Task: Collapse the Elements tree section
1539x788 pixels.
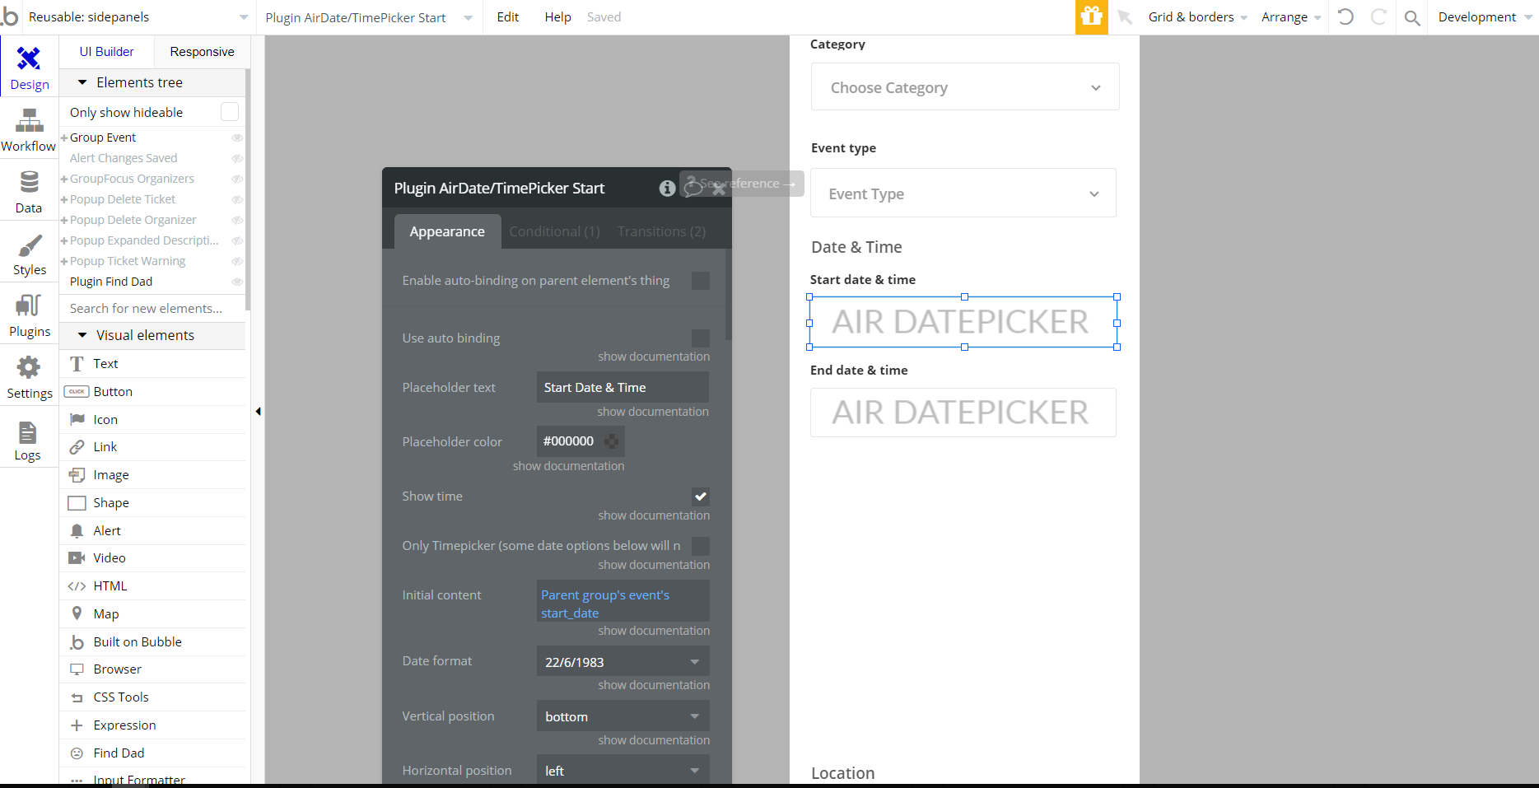Action: 82,82
